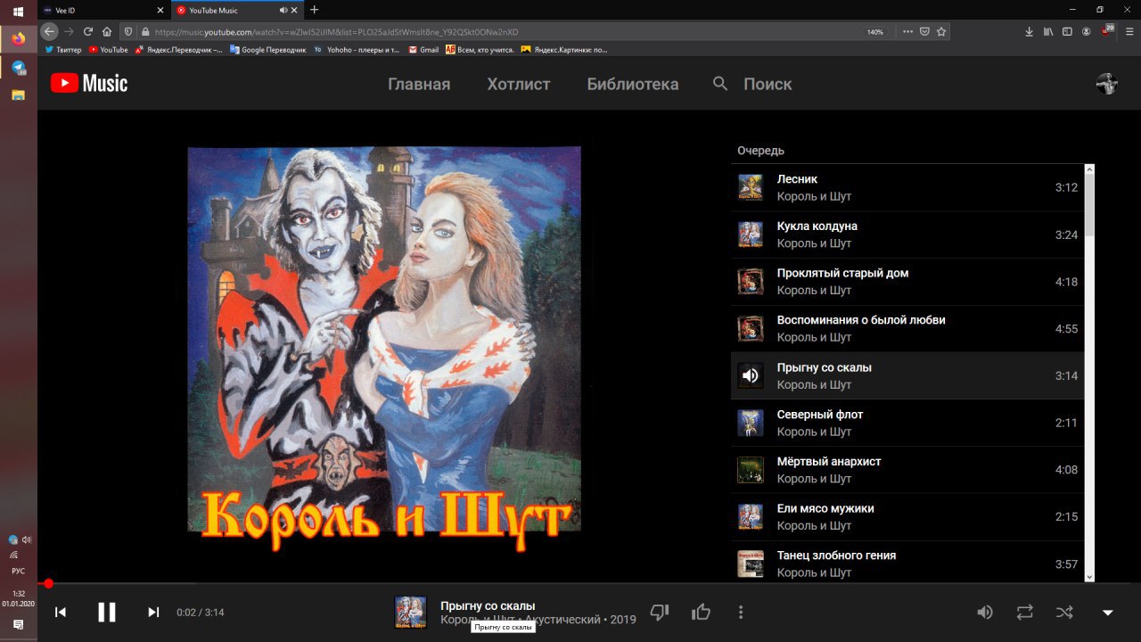Collapse the player page with arrow
The image size is (1141, 642).
(x=1108, y=613)
